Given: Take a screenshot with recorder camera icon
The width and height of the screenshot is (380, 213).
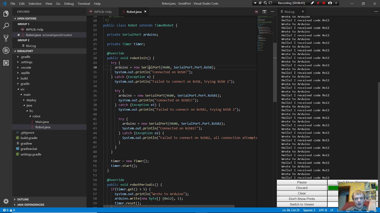Looking at the screenshot, I should (x=330, y=3).
